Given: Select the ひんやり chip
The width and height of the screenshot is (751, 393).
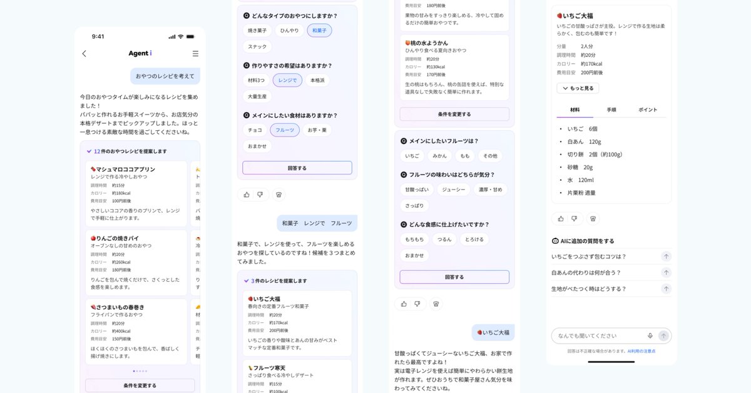Looking at the screenshot, I should coord(289,30).
